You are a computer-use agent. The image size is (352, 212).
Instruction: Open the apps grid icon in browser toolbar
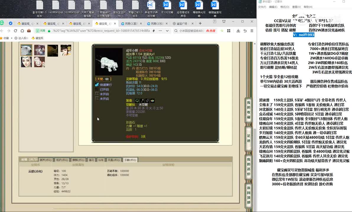tap(229, 31)
